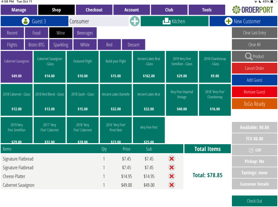This screenshot has width=278, height=207.
Task: Open the Tools tab
Action: tap(207, 10)
